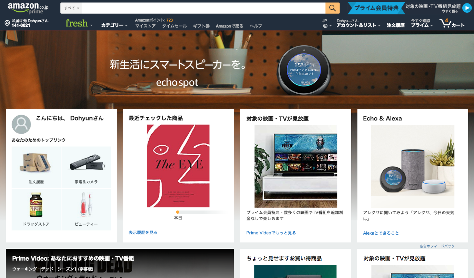This screenshot has width=474, height=278.
Task: Open ドラッグストア supplement bottle tile
Action: tap(36, 210)
